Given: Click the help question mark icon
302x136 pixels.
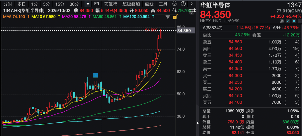Looking at the screenshot, I should [183, 4].
